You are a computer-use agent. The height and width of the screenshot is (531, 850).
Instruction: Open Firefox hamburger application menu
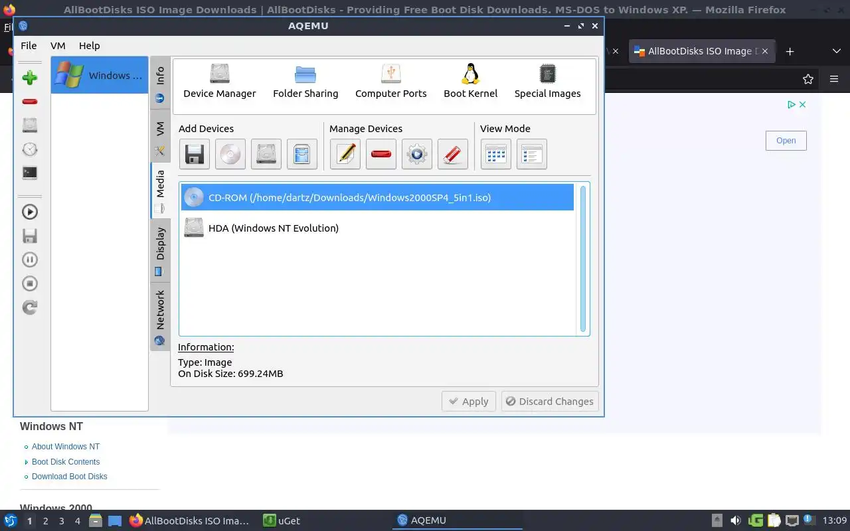(834, 79)
